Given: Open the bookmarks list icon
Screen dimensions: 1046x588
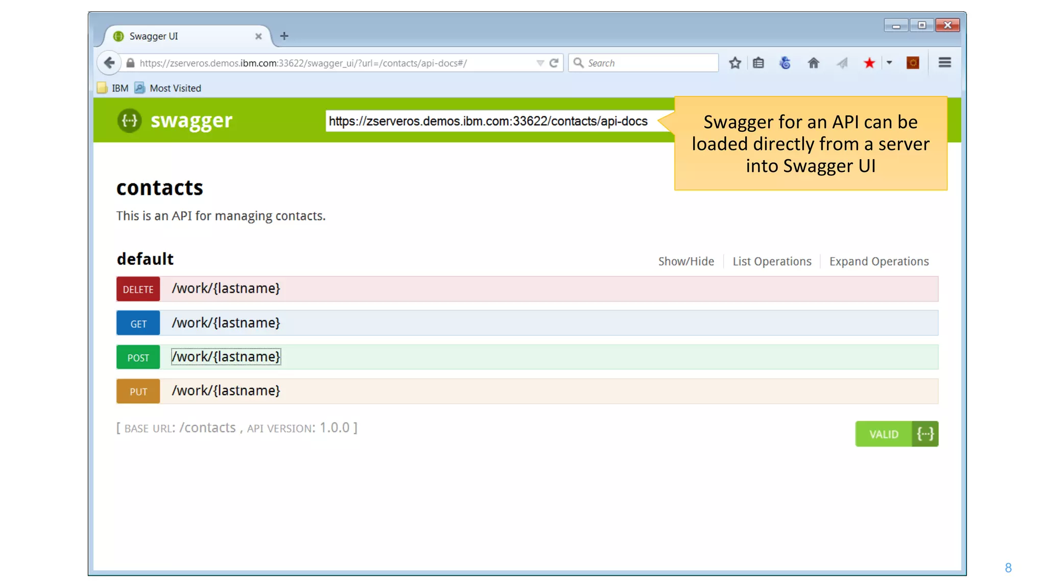Looking at the screenshot, I should (x=758, y=63).
